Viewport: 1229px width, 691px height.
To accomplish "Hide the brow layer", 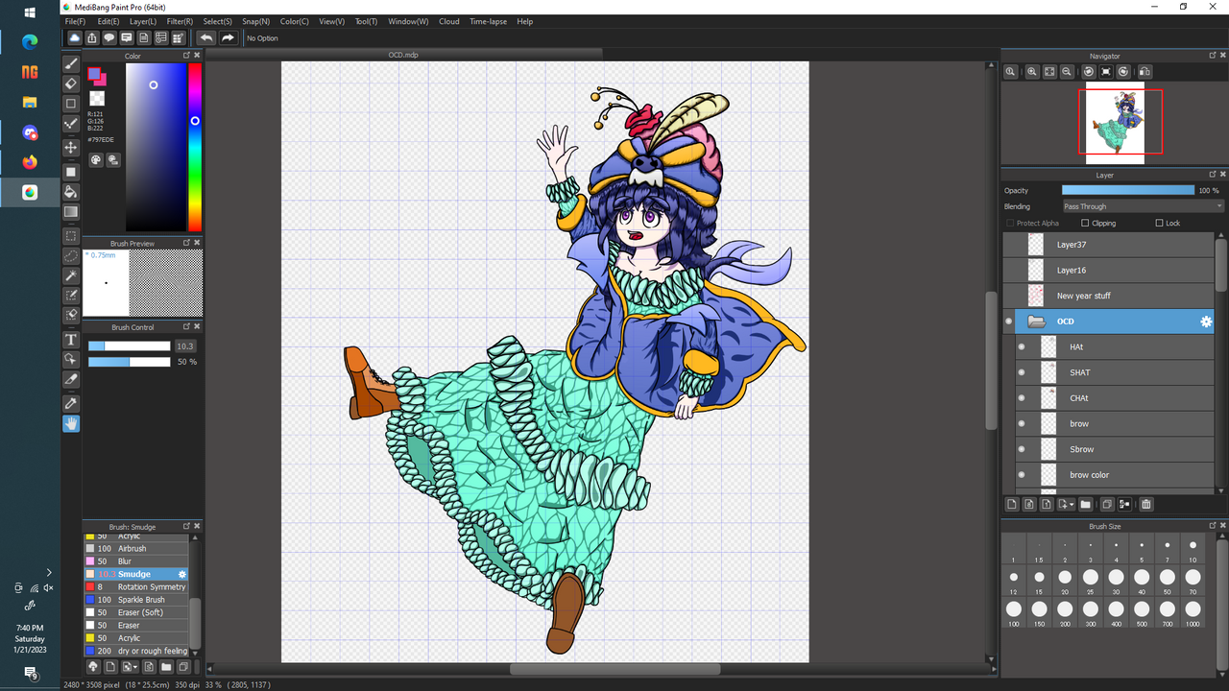I will coord(1022,423).
